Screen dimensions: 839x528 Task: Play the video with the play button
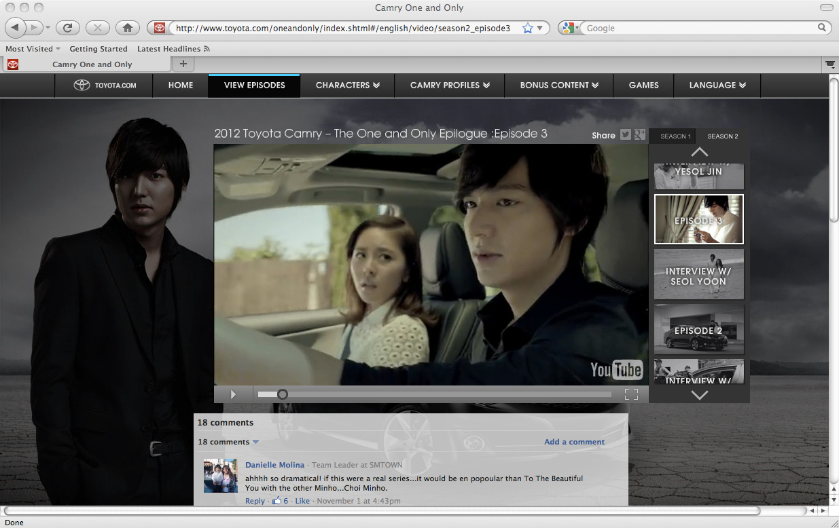(233, 394)
